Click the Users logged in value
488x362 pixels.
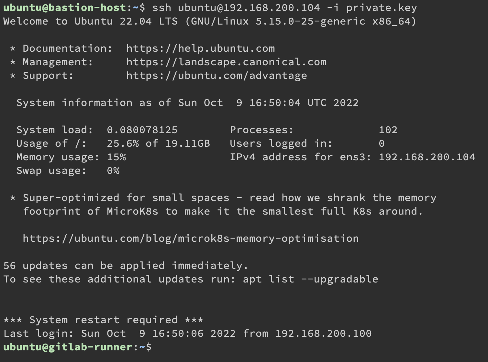pos(382,144)
